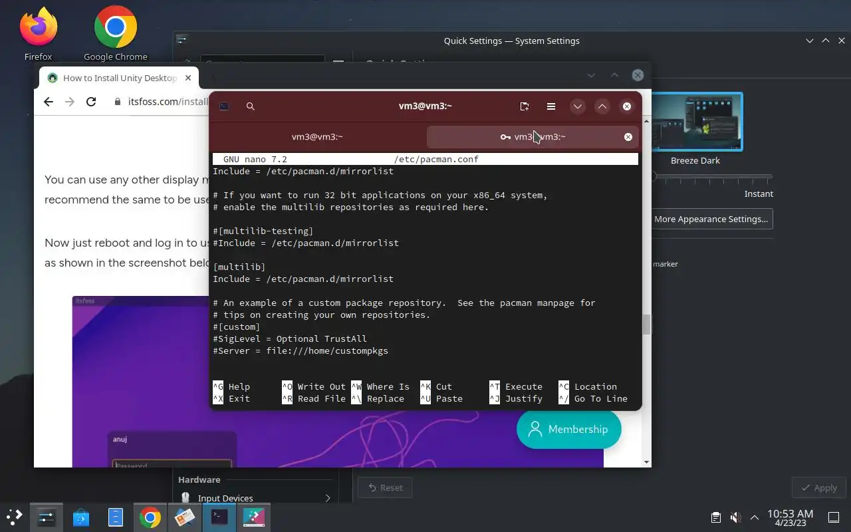Open the clipboard tray icon
The height and width of the screenshot is (532, 851).
pyautogui.click(x=716, y=517)
